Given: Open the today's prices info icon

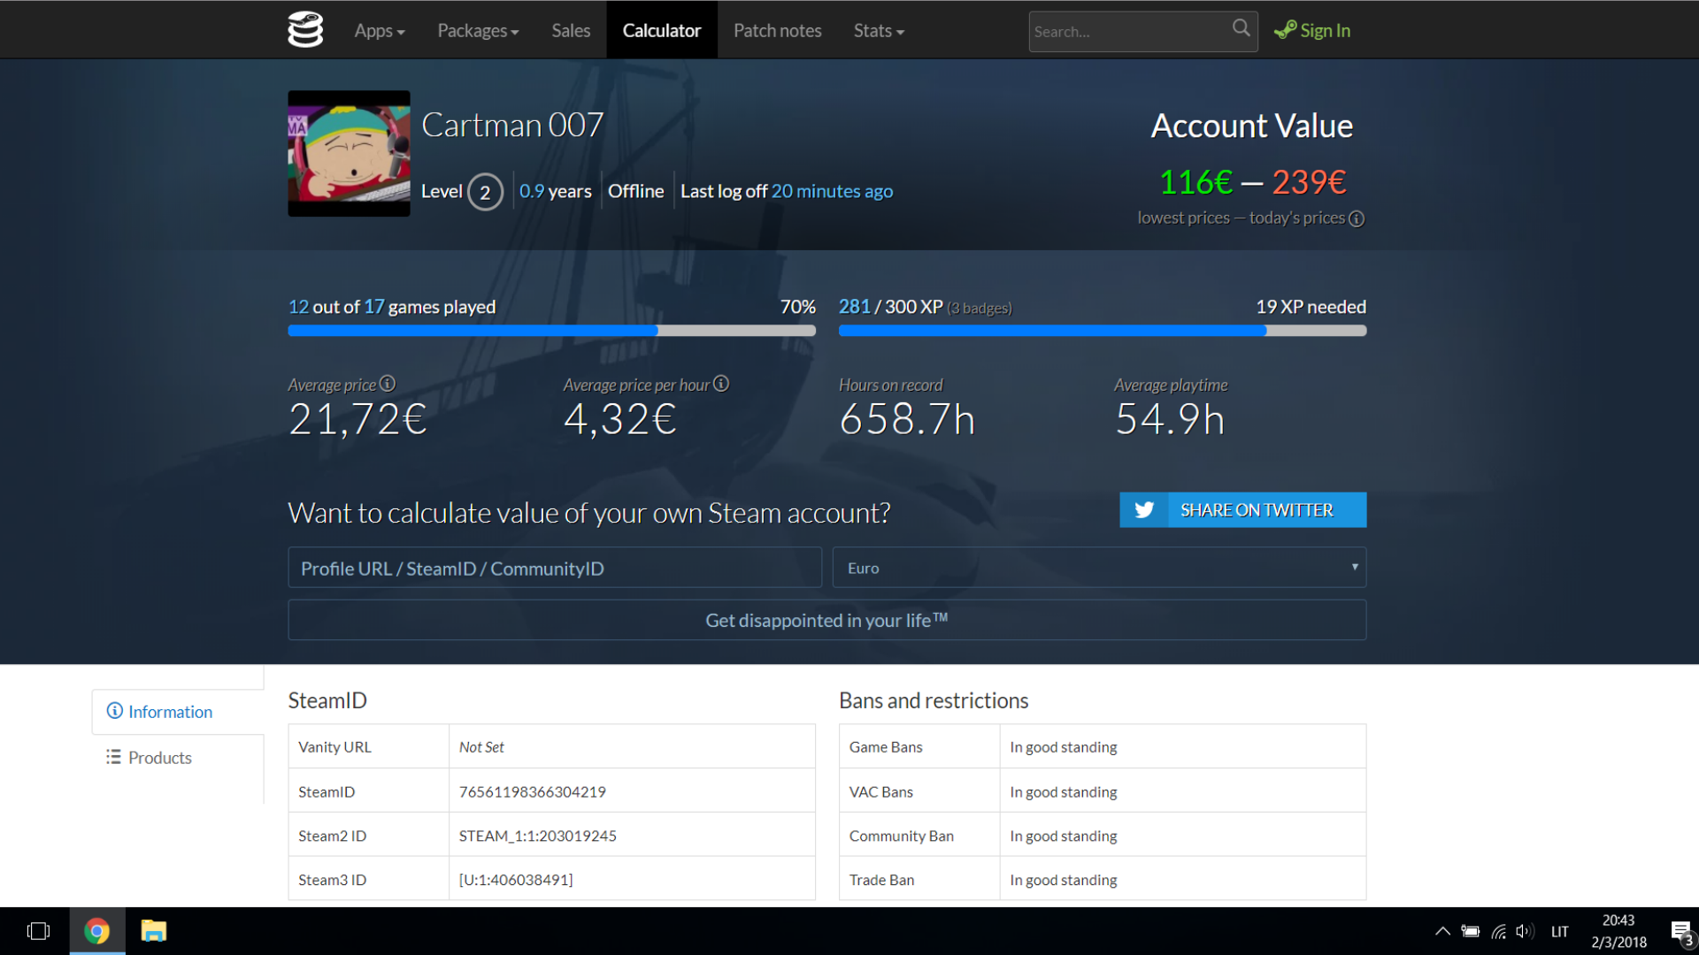Looking at the screenshot, I should [x=1356, y=218].
